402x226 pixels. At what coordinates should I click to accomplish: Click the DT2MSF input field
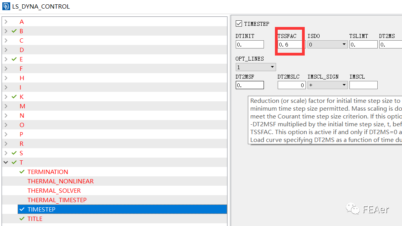click(250, 85)
